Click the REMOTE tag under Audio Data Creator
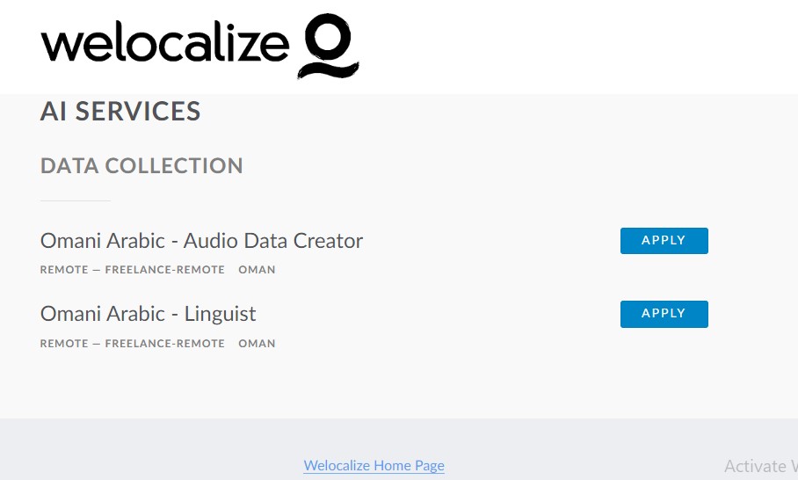 pos(64,270)
